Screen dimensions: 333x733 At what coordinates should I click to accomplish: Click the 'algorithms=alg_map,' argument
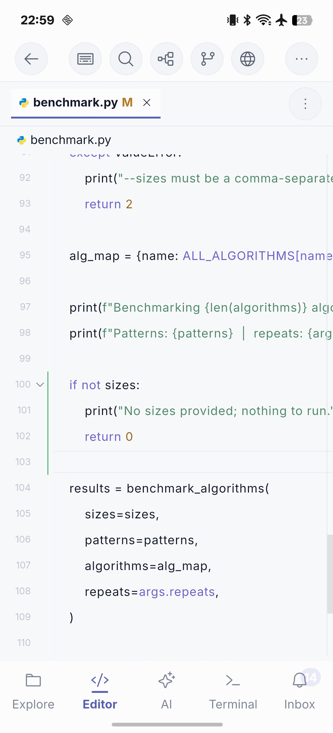148,566
